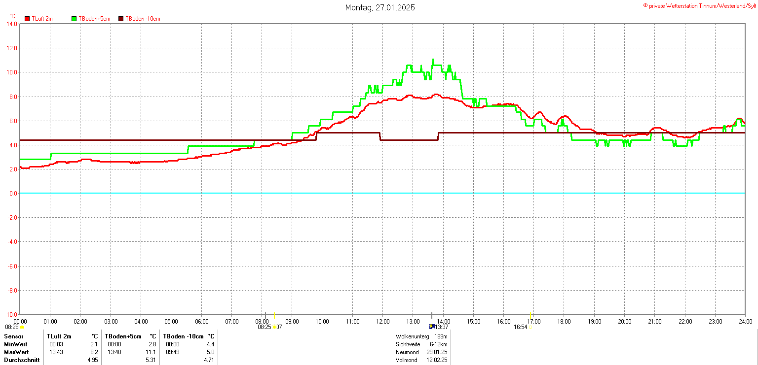Click the Wolkenunterg value 189m
758x365 pixels.
click(441, 336)
